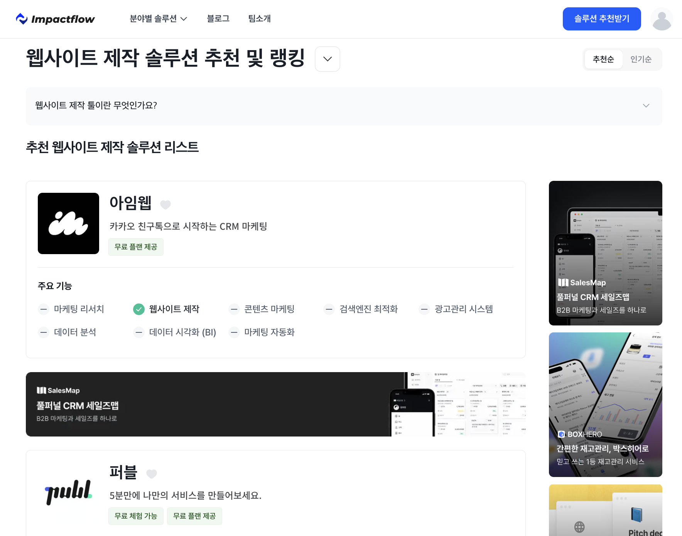The width and height of the screenshot is (682, 536).
Task: Sort by 인기순
Action: (641, 59)
